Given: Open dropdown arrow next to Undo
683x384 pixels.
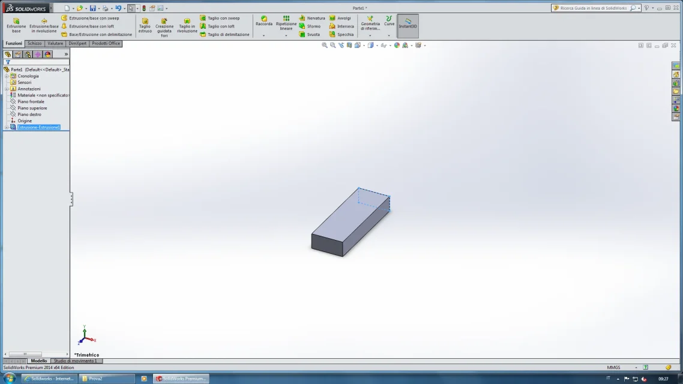Looking at the screenshot, I should [x=124, y=8].
